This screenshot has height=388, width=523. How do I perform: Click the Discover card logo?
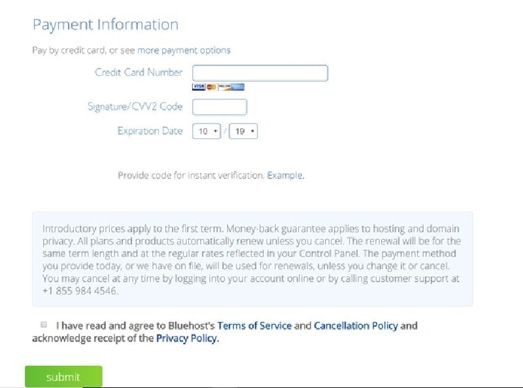224,87
